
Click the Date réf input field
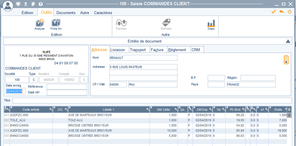click(x=67, y=92)
